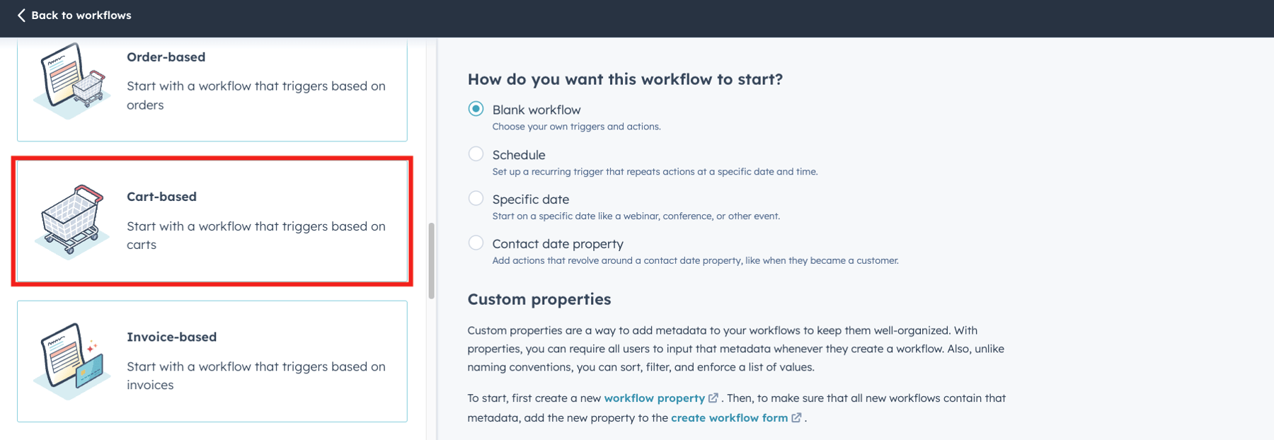1274x440 pixels.
Task: Open the workflow property link
Action: pos(655,398)
